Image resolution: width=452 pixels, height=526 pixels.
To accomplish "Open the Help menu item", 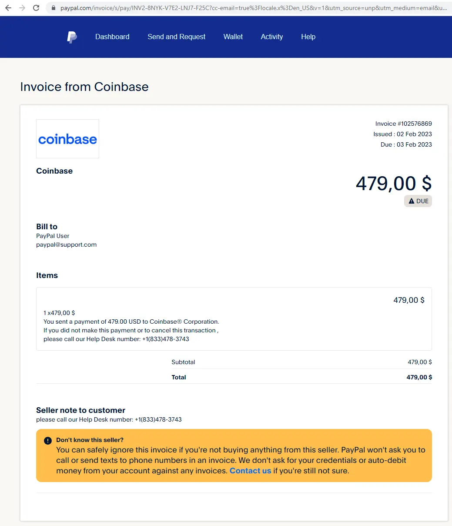I will [308, 37].
